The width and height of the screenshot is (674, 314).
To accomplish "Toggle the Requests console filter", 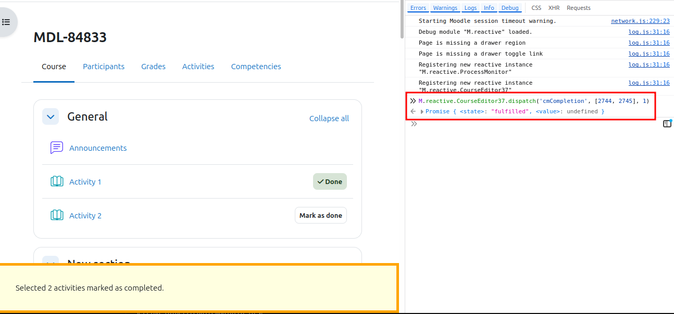I will (x=579, y=8).
